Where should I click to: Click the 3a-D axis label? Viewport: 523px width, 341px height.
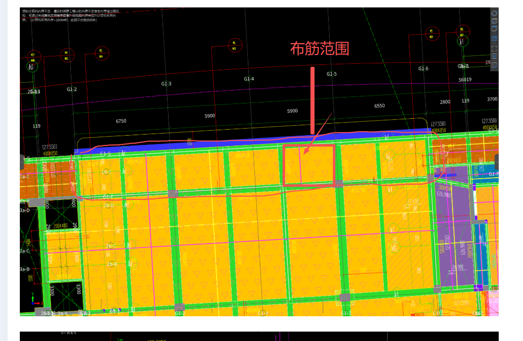(25, 210)
